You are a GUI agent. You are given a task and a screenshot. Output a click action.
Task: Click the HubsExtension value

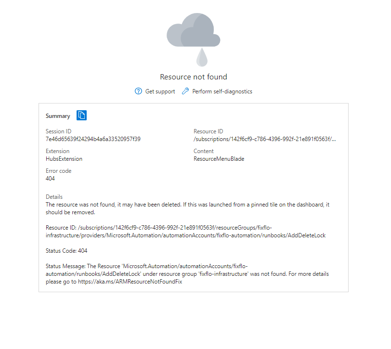pyautogui.click(x=64, y=159)
